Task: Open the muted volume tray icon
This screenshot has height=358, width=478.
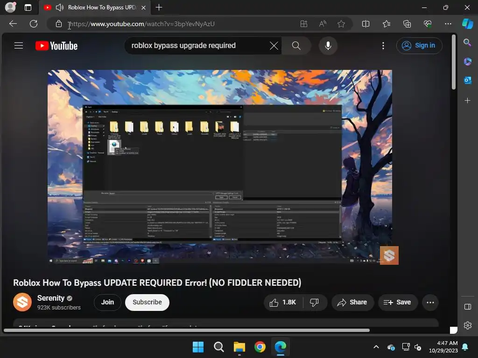Action: click(418, 347)
